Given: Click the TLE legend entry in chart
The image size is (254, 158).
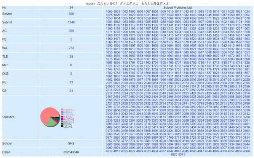Looking at the screenshot, I should [68, 117].
